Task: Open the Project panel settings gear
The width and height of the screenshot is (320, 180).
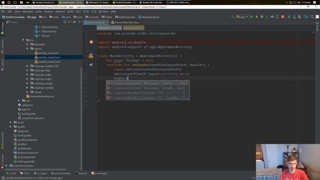Action: pyautogui.click(x=74, y=22)
